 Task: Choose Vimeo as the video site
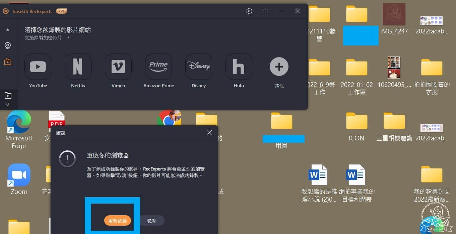click(x=118, y=66)
